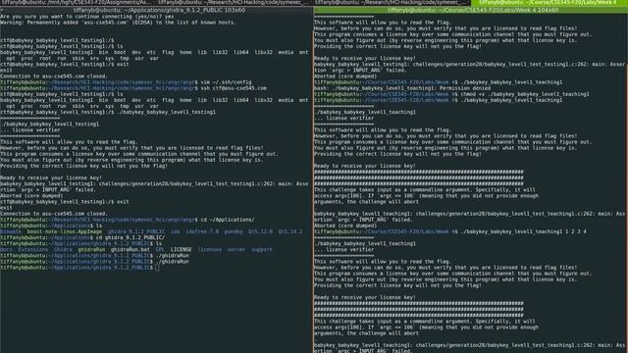Click 'Qt5.14.2' in the Applications listing
628x353 pixels.
click(x=290, y=231)
